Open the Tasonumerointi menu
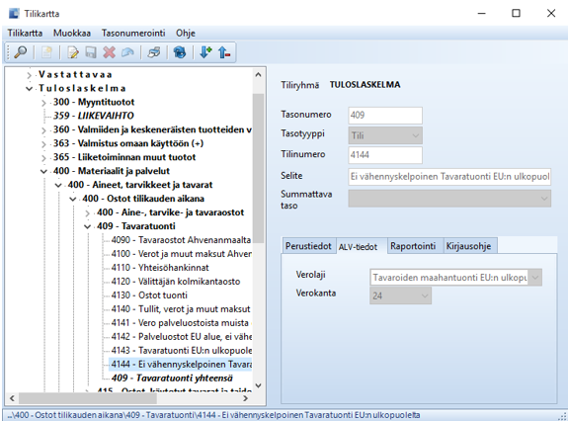 point(133,33)
